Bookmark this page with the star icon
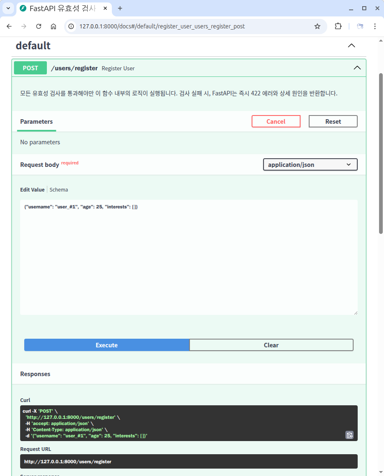Screen dimensions: 384x476 pos(317,26)
